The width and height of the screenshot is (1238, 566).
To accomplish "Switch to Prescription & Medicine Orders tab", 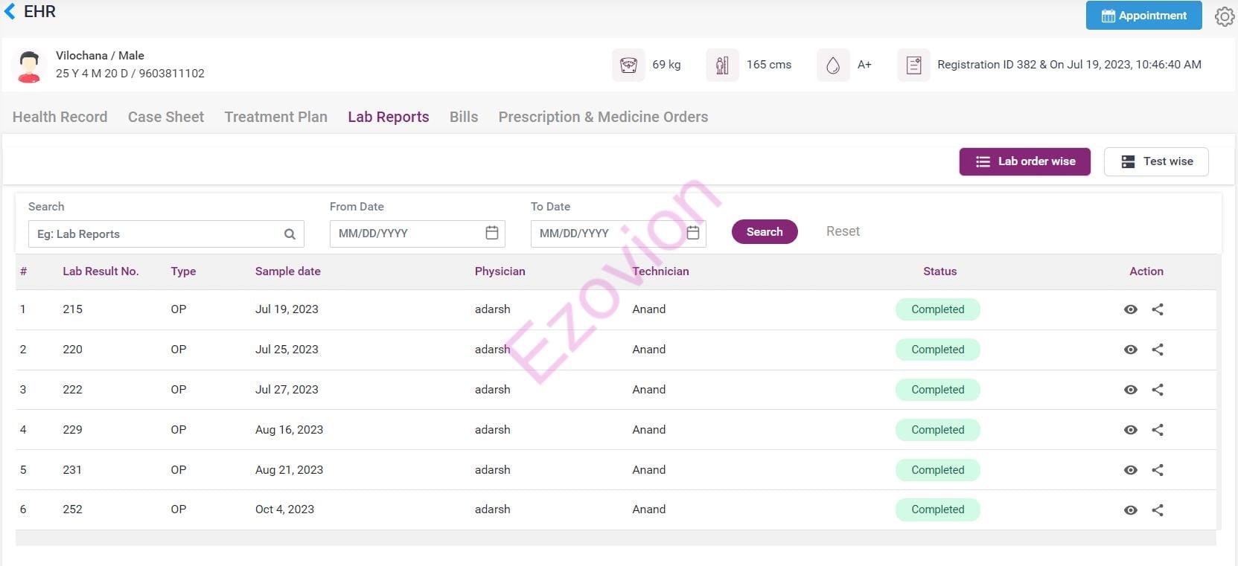I will pyautogui.click(x=603, y=117).
